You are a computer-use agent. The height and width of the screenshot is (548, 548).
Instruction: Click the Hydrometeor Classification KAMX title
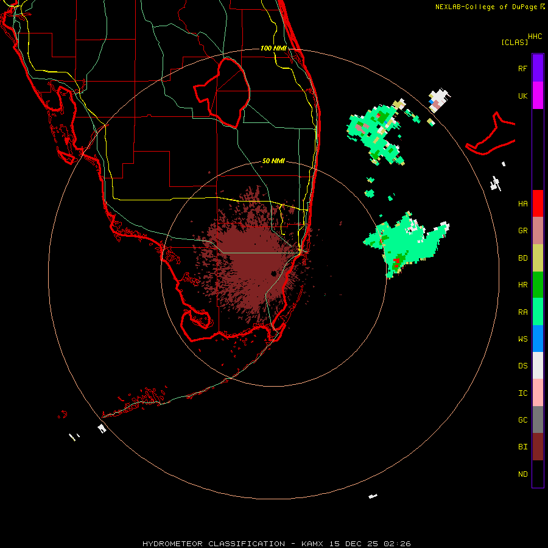[276, 544]
